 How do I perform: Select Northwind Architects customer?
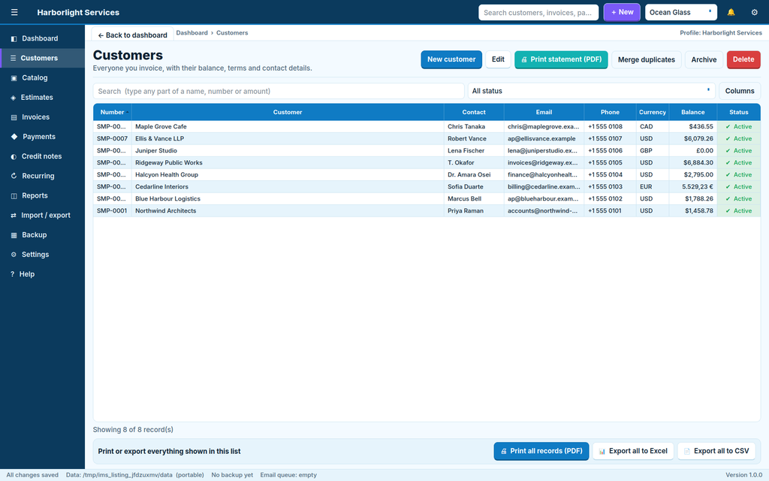[x=166, y=210]
